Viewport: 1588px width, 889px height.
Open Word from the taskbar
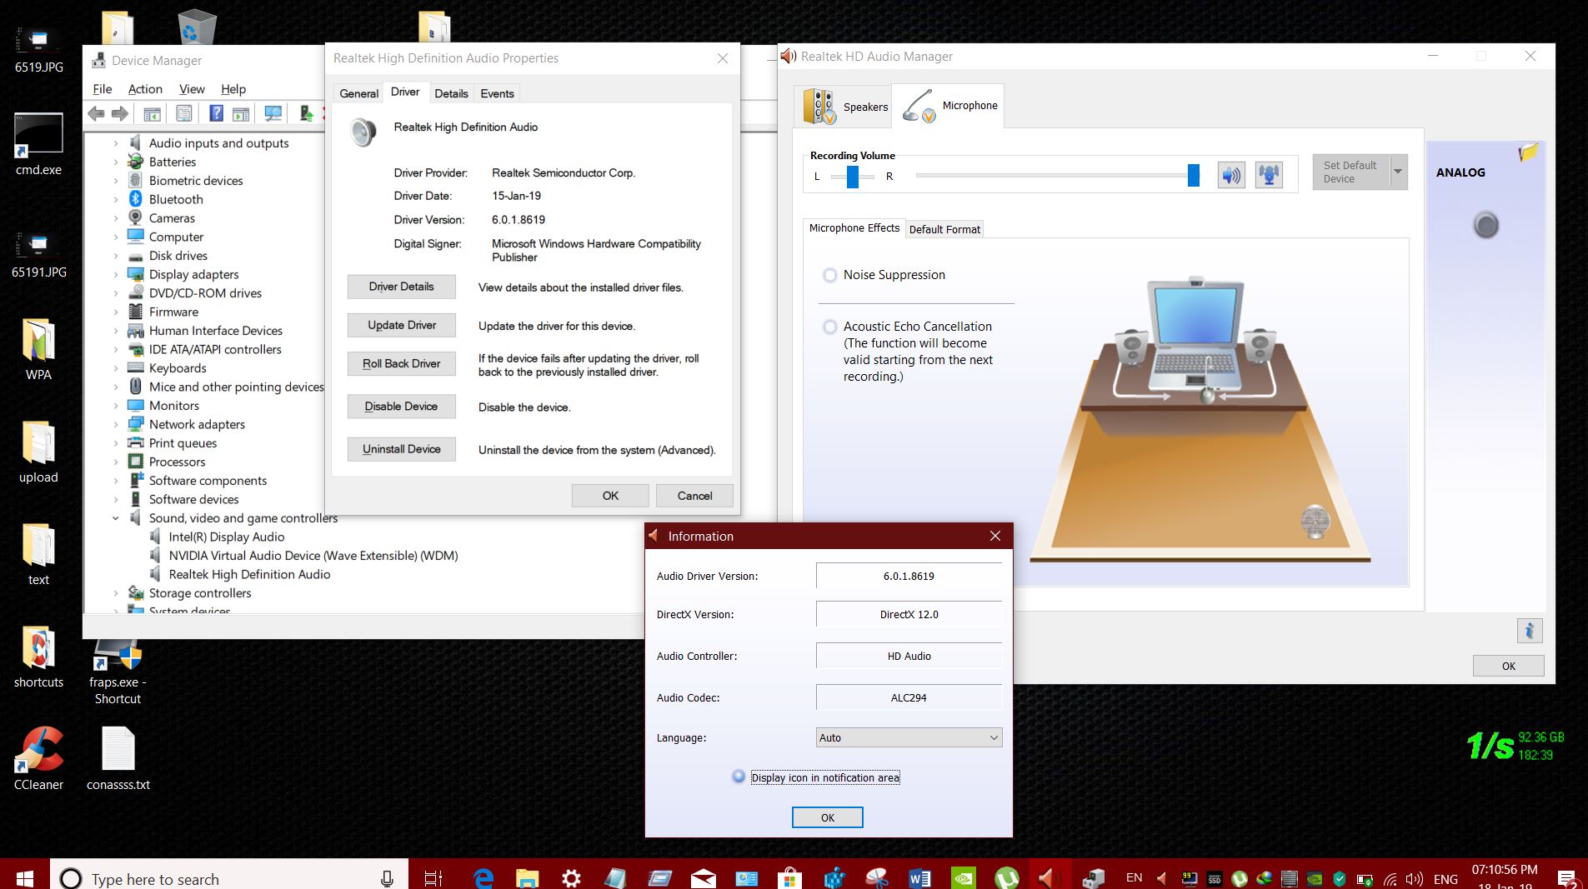click(919, 877)
